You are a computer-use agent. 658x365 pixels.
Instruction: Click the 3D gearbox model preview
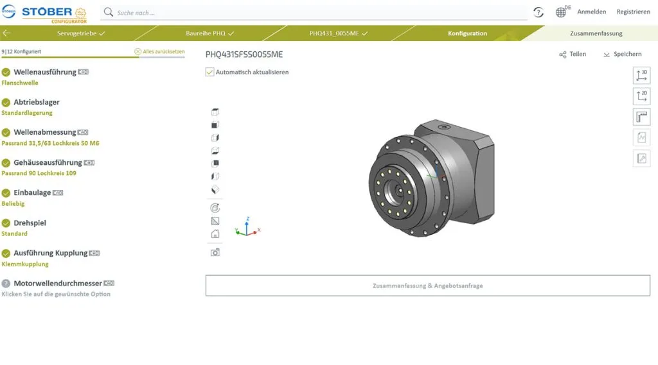pos(431,178)
